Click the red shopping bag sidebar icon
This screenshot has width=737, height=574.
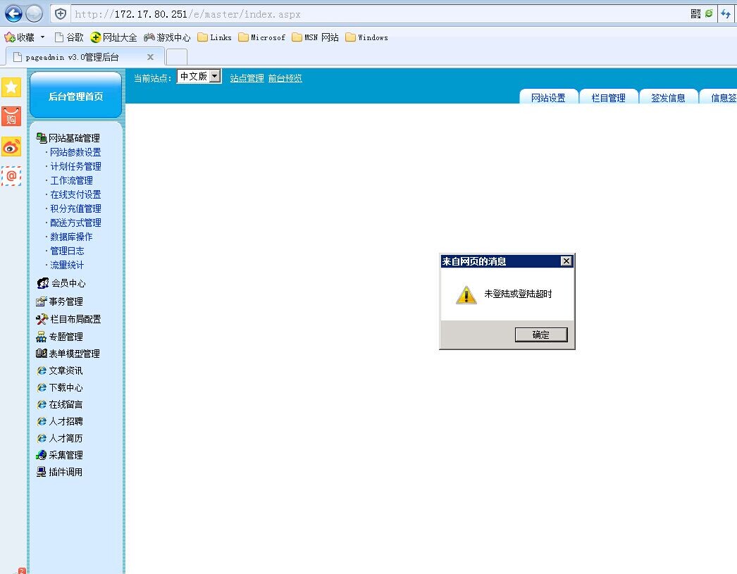11,117
